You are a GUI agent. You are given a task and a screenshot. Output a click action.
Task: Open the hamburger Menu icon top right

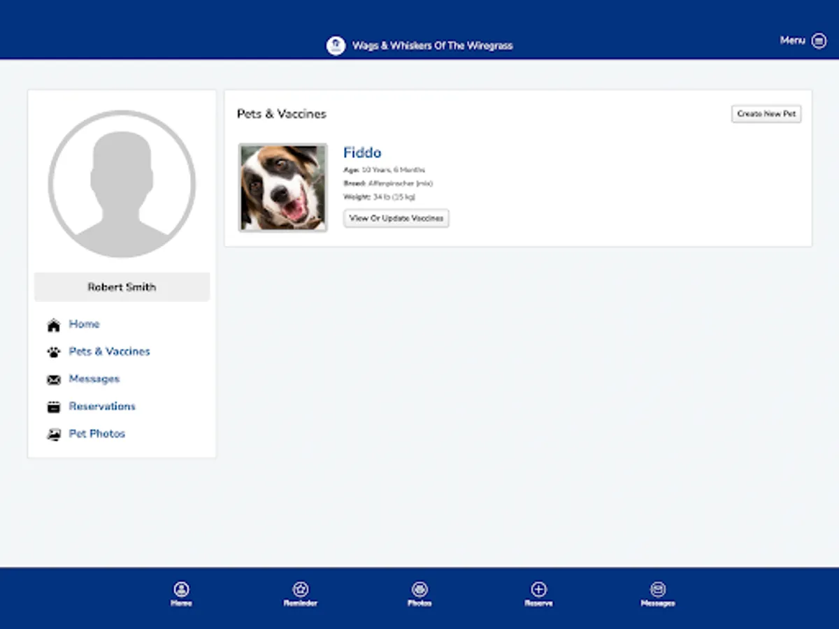[x=821, y=41]
